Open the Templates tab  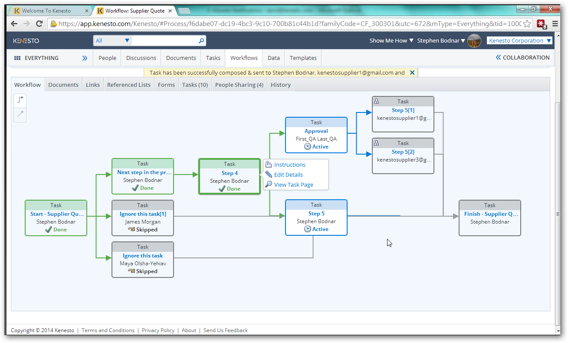(303, 58)
